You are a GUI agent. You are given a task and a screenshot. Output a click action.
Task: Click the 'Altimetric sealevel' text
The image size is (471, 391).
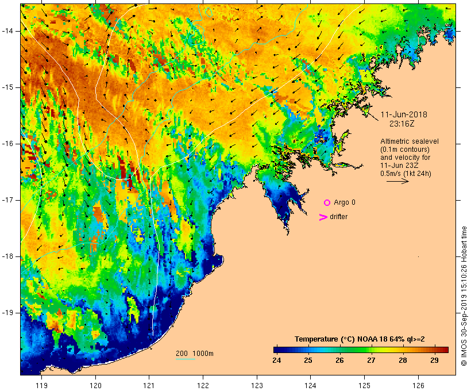click(410, 141)
